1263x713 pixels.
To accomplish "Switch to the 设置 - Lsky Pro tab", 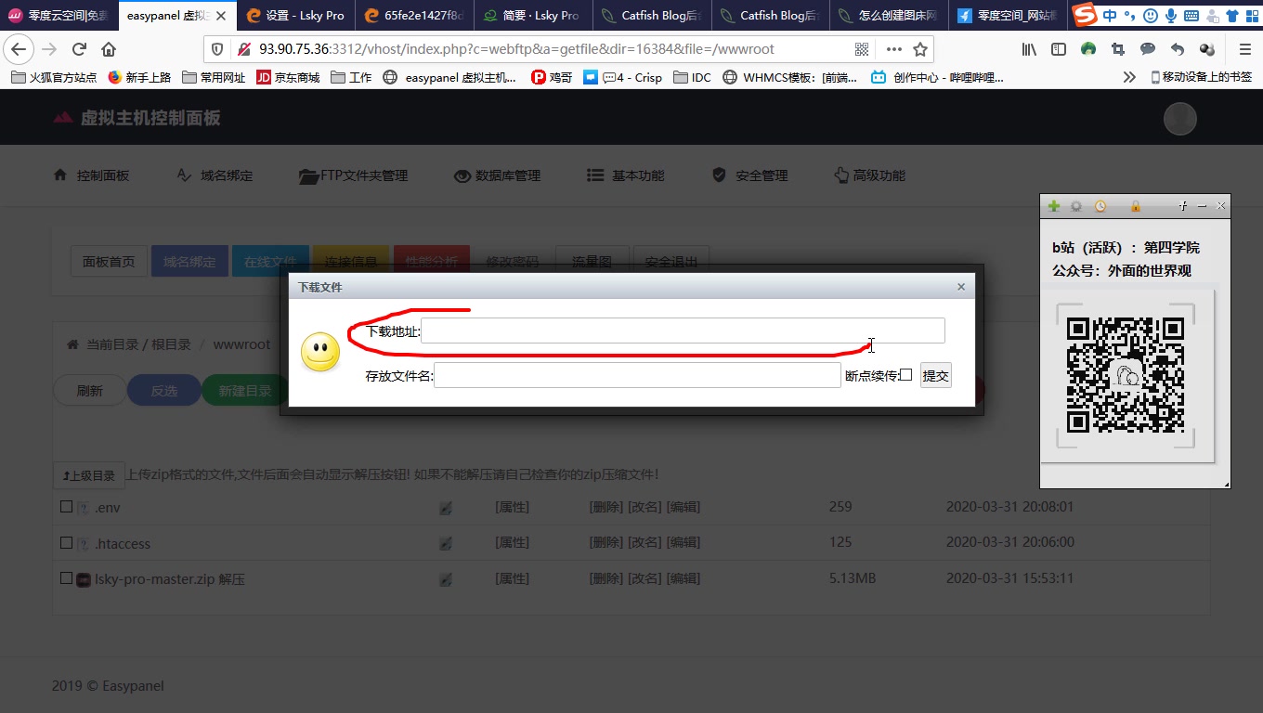I will coord(295,15).
